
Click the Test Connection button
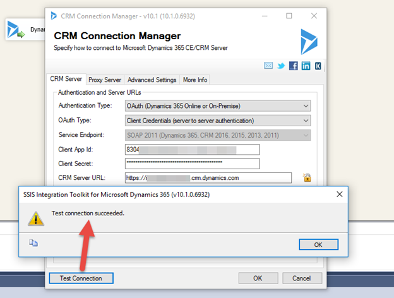[81, 278]
